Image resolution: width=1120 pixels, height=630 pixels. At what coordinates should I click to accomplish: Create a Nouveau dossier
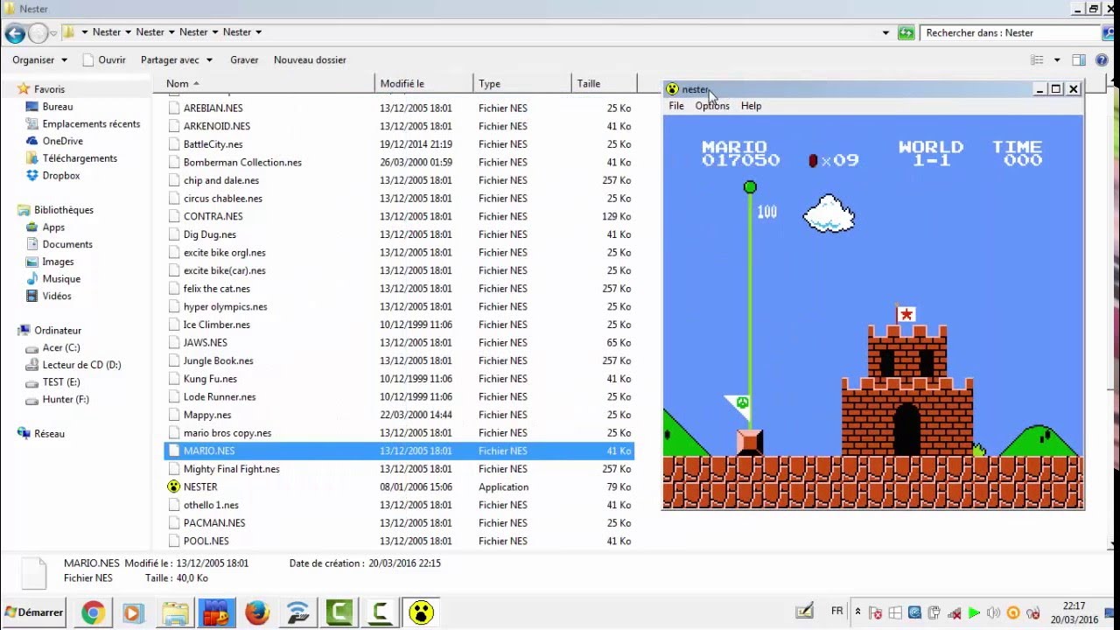[x=310, y=59]
